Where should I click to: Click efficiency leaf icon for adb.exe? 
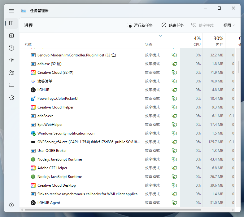click(x=174, y=64)
